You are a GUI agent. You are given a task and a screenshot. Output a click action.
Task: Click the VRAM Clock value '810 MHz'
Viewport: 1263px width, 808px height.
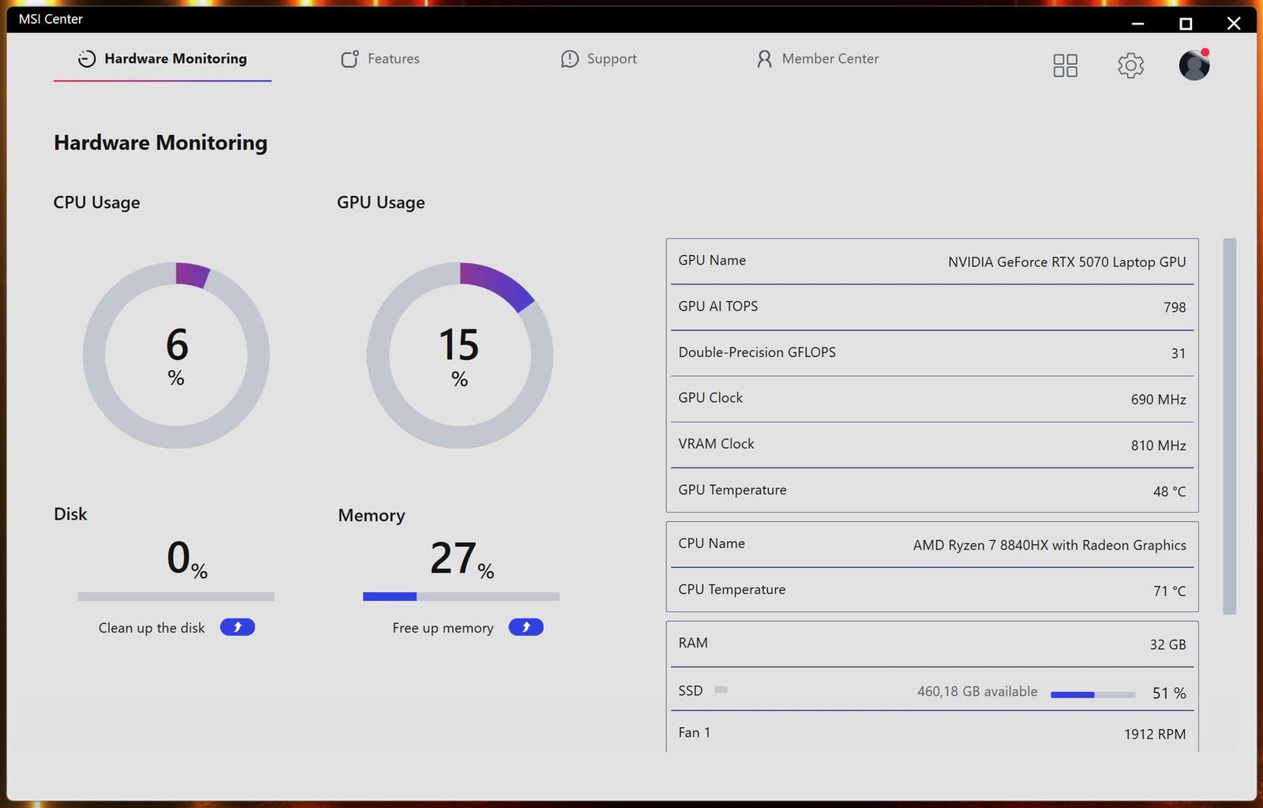coord(1158,445)
